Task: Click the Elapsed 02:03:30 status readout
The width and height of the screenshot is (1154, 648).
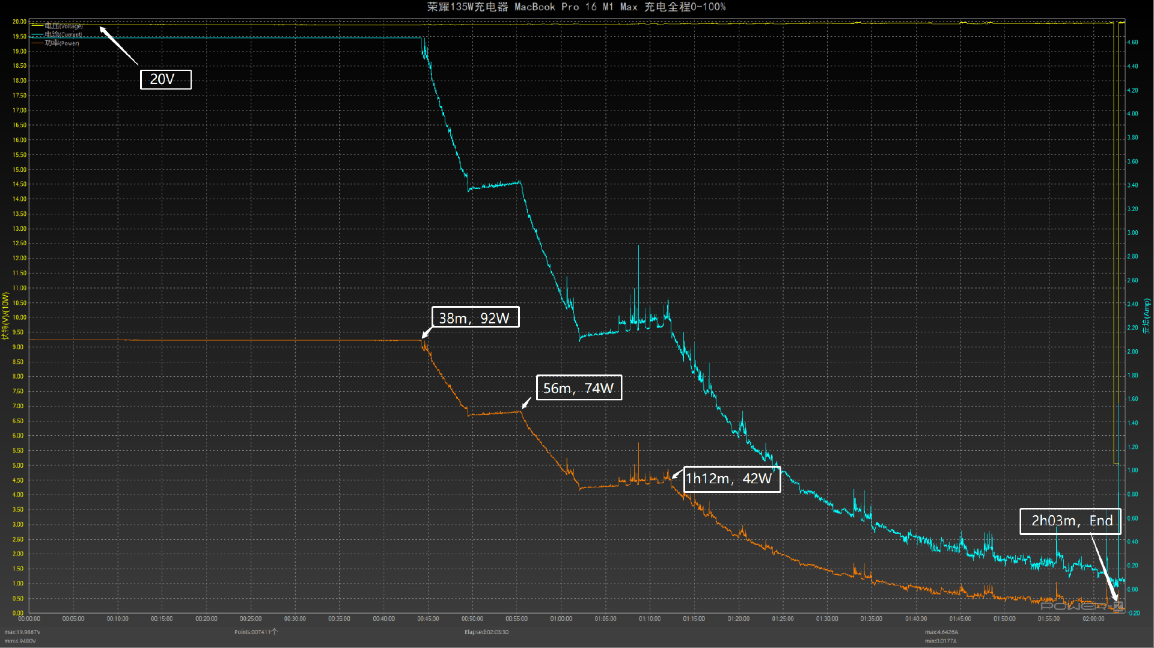Action: (486, 632)
